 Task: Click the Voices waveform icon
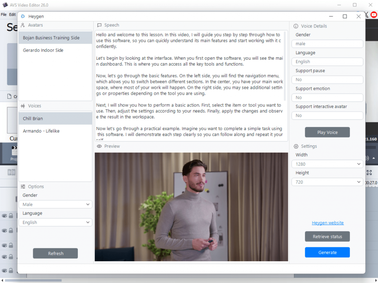pyautogui.click(x=23, y=106)
